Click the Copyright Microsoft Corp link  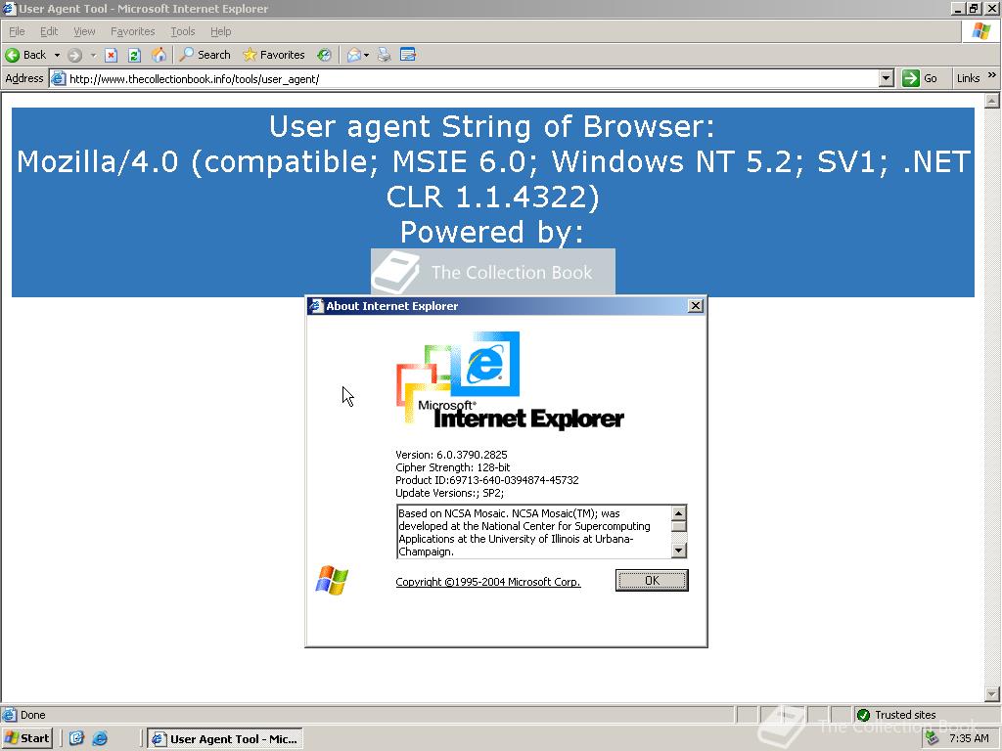click(x=487, y=582)
